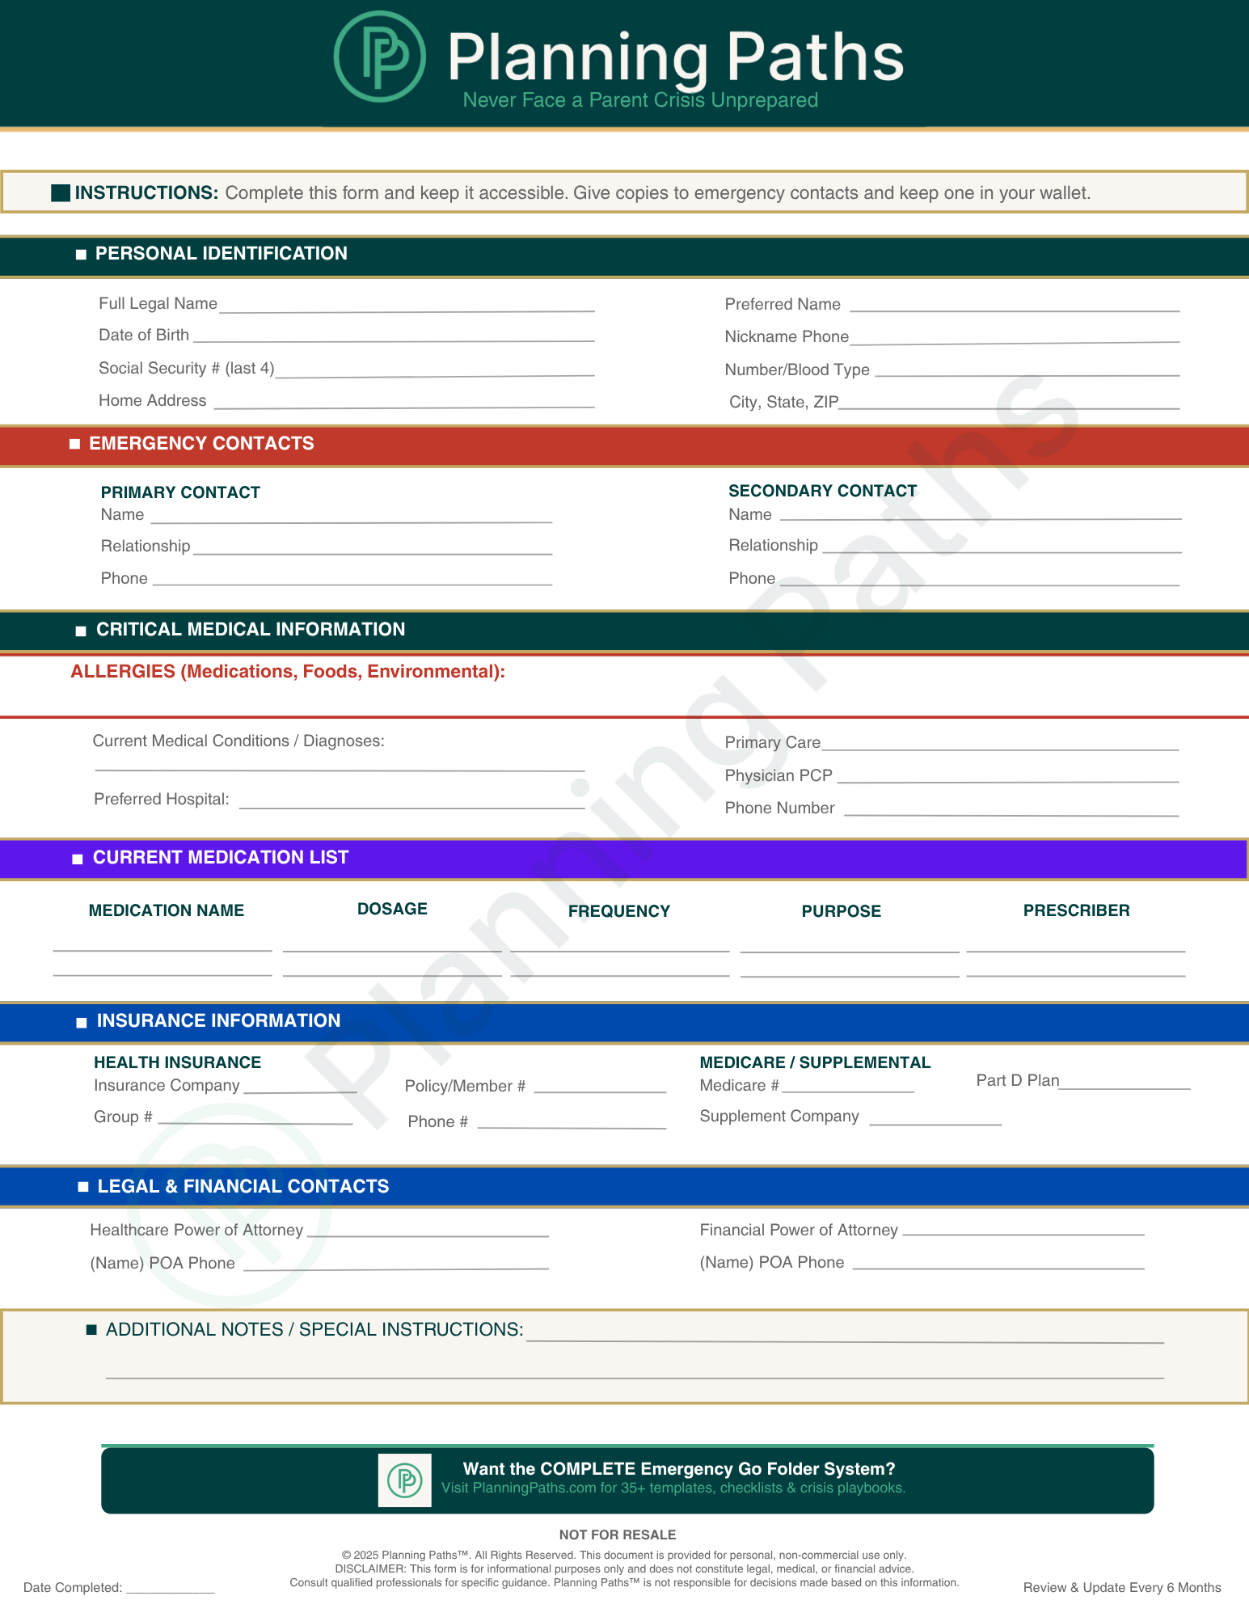Image resolution: width=1249 pixels, height=1617 pixels.
Task: Click the FREQUENCY column heading
Action: point(619,911)
